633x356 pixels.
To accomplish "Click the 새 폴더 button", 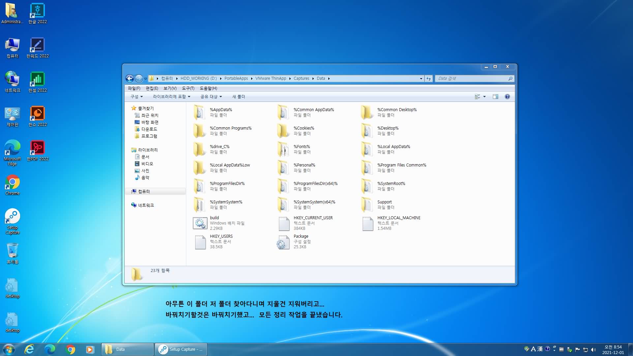I will click(x=238, y=97).
